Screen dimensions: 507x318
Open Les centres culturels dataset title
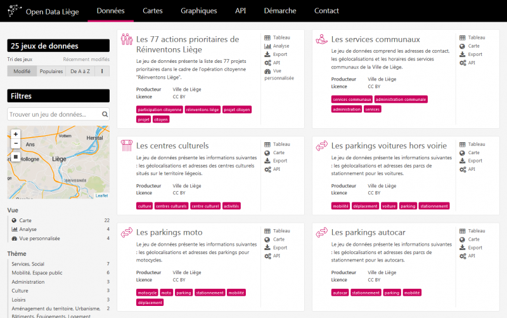(172, 146)
